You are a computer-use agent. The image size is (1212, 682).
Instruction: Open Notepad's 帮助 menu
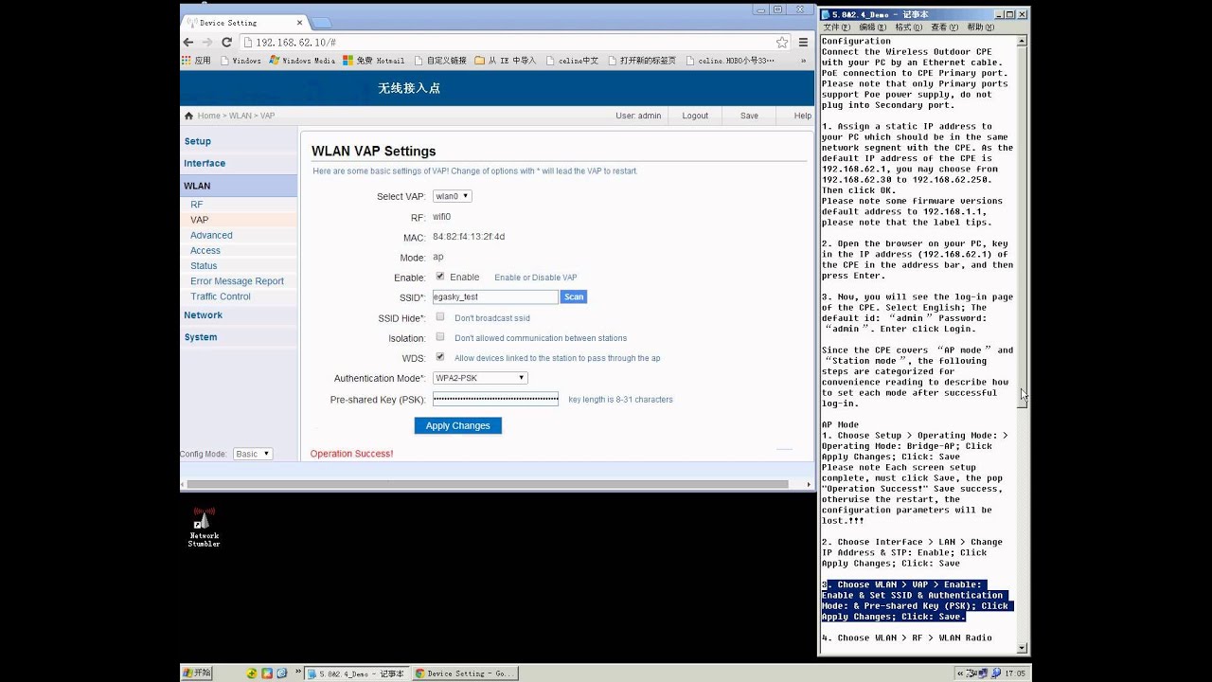980,27
